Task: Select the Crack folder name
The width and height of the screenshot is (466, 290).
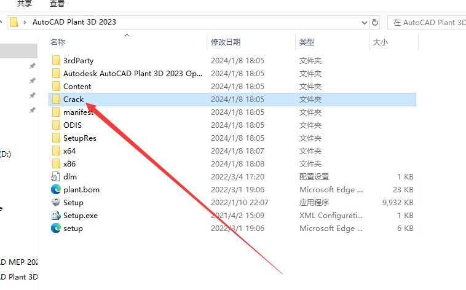Action: [x=73, y=100]
